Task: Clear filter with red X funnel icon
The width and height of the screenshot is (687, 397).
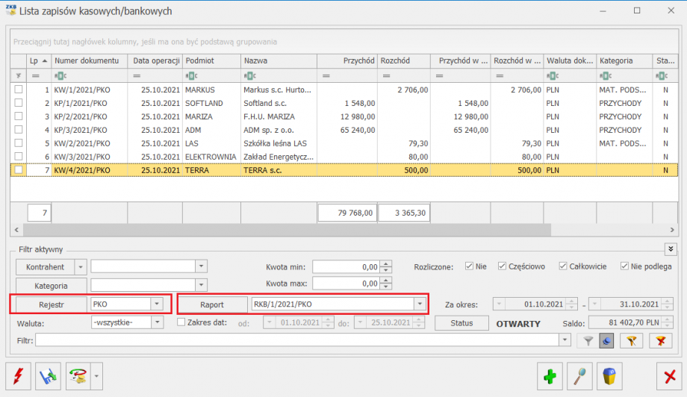Action: 661,340
